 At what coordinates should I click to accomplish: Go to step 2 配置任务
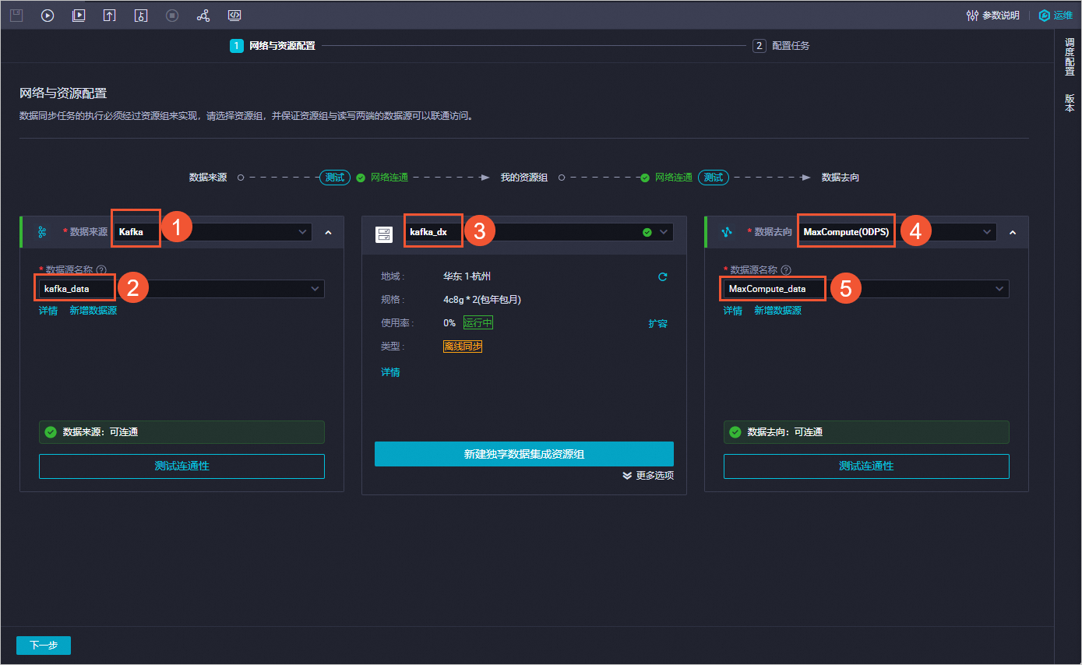781,46
